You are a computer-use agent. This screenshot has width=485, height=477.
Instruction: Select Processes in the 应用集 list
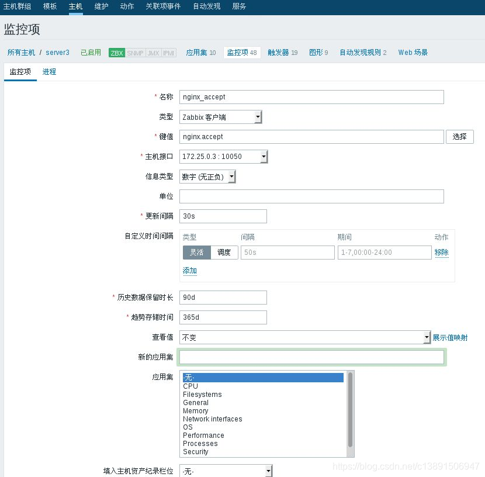[x=263, y=444]
